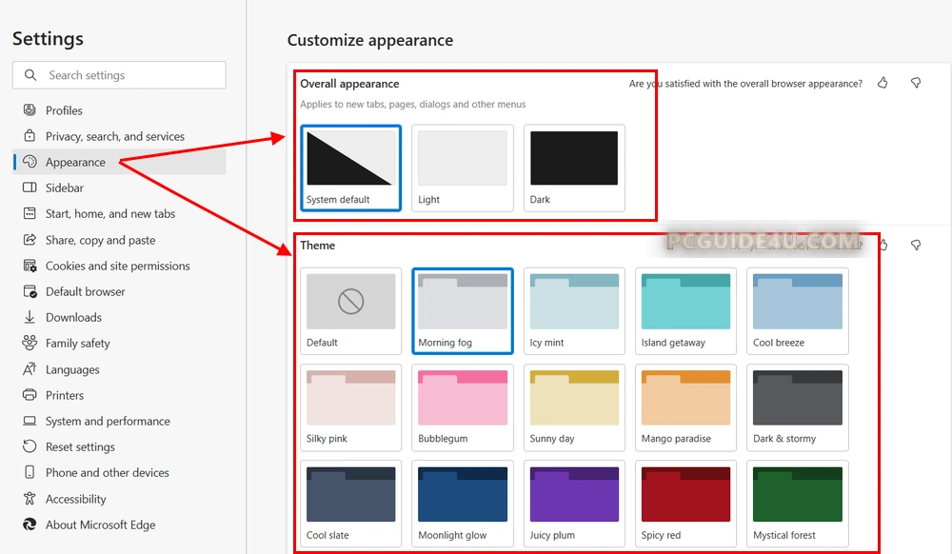Screen dimensions: 952x554
Task: Click the Accessibility icon in sidebar
Action: 30,499
